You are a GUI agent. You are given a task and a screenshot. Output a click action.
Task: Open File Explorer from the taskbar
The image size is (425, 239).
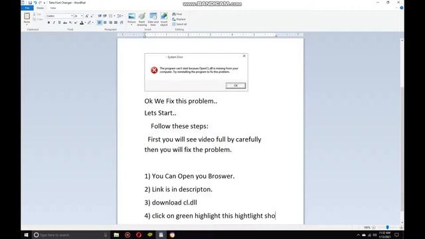coord(116,235)
